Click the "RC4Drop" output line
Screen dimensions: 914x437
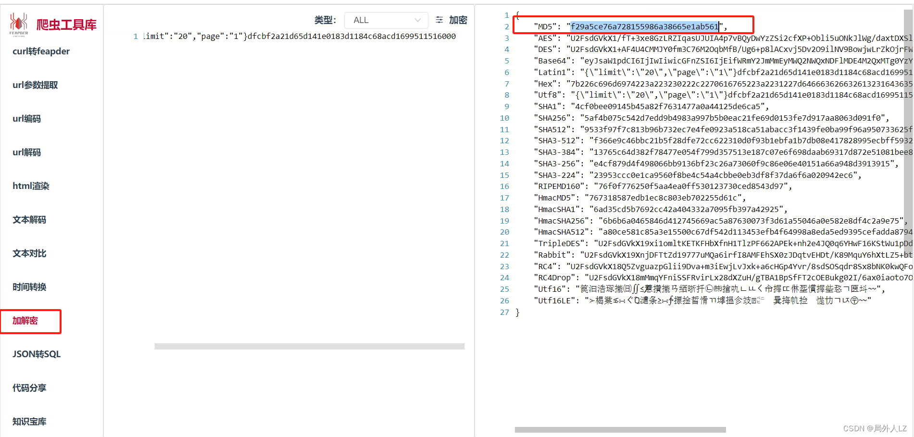coord(723,278)
